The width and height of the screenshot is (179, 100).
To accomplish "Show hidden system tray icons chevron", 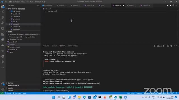I will point(143,97).
